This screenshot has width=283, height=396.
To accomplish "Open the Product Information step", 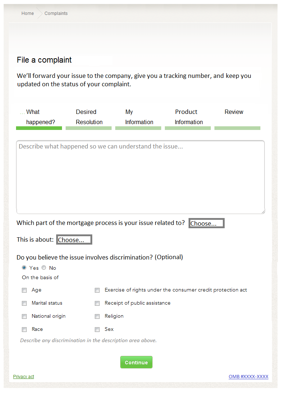I will tap(189, 117).
